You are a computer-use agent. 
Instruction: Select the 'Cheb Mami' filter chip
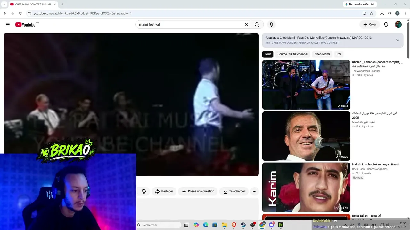point(322,54)
